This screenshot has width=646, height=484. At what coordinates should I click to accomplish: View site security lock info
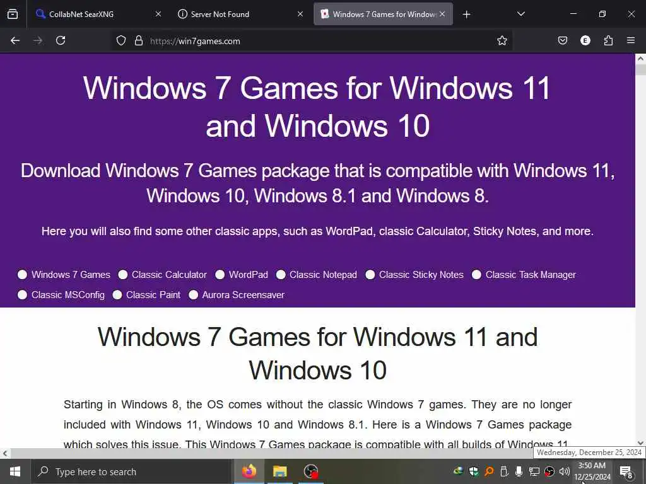point(139,41)
